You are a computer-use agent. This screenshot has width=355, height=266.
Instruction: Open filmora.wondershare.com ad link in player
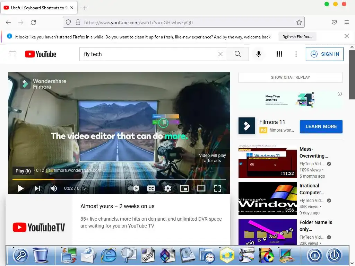[x=79, y=170]
